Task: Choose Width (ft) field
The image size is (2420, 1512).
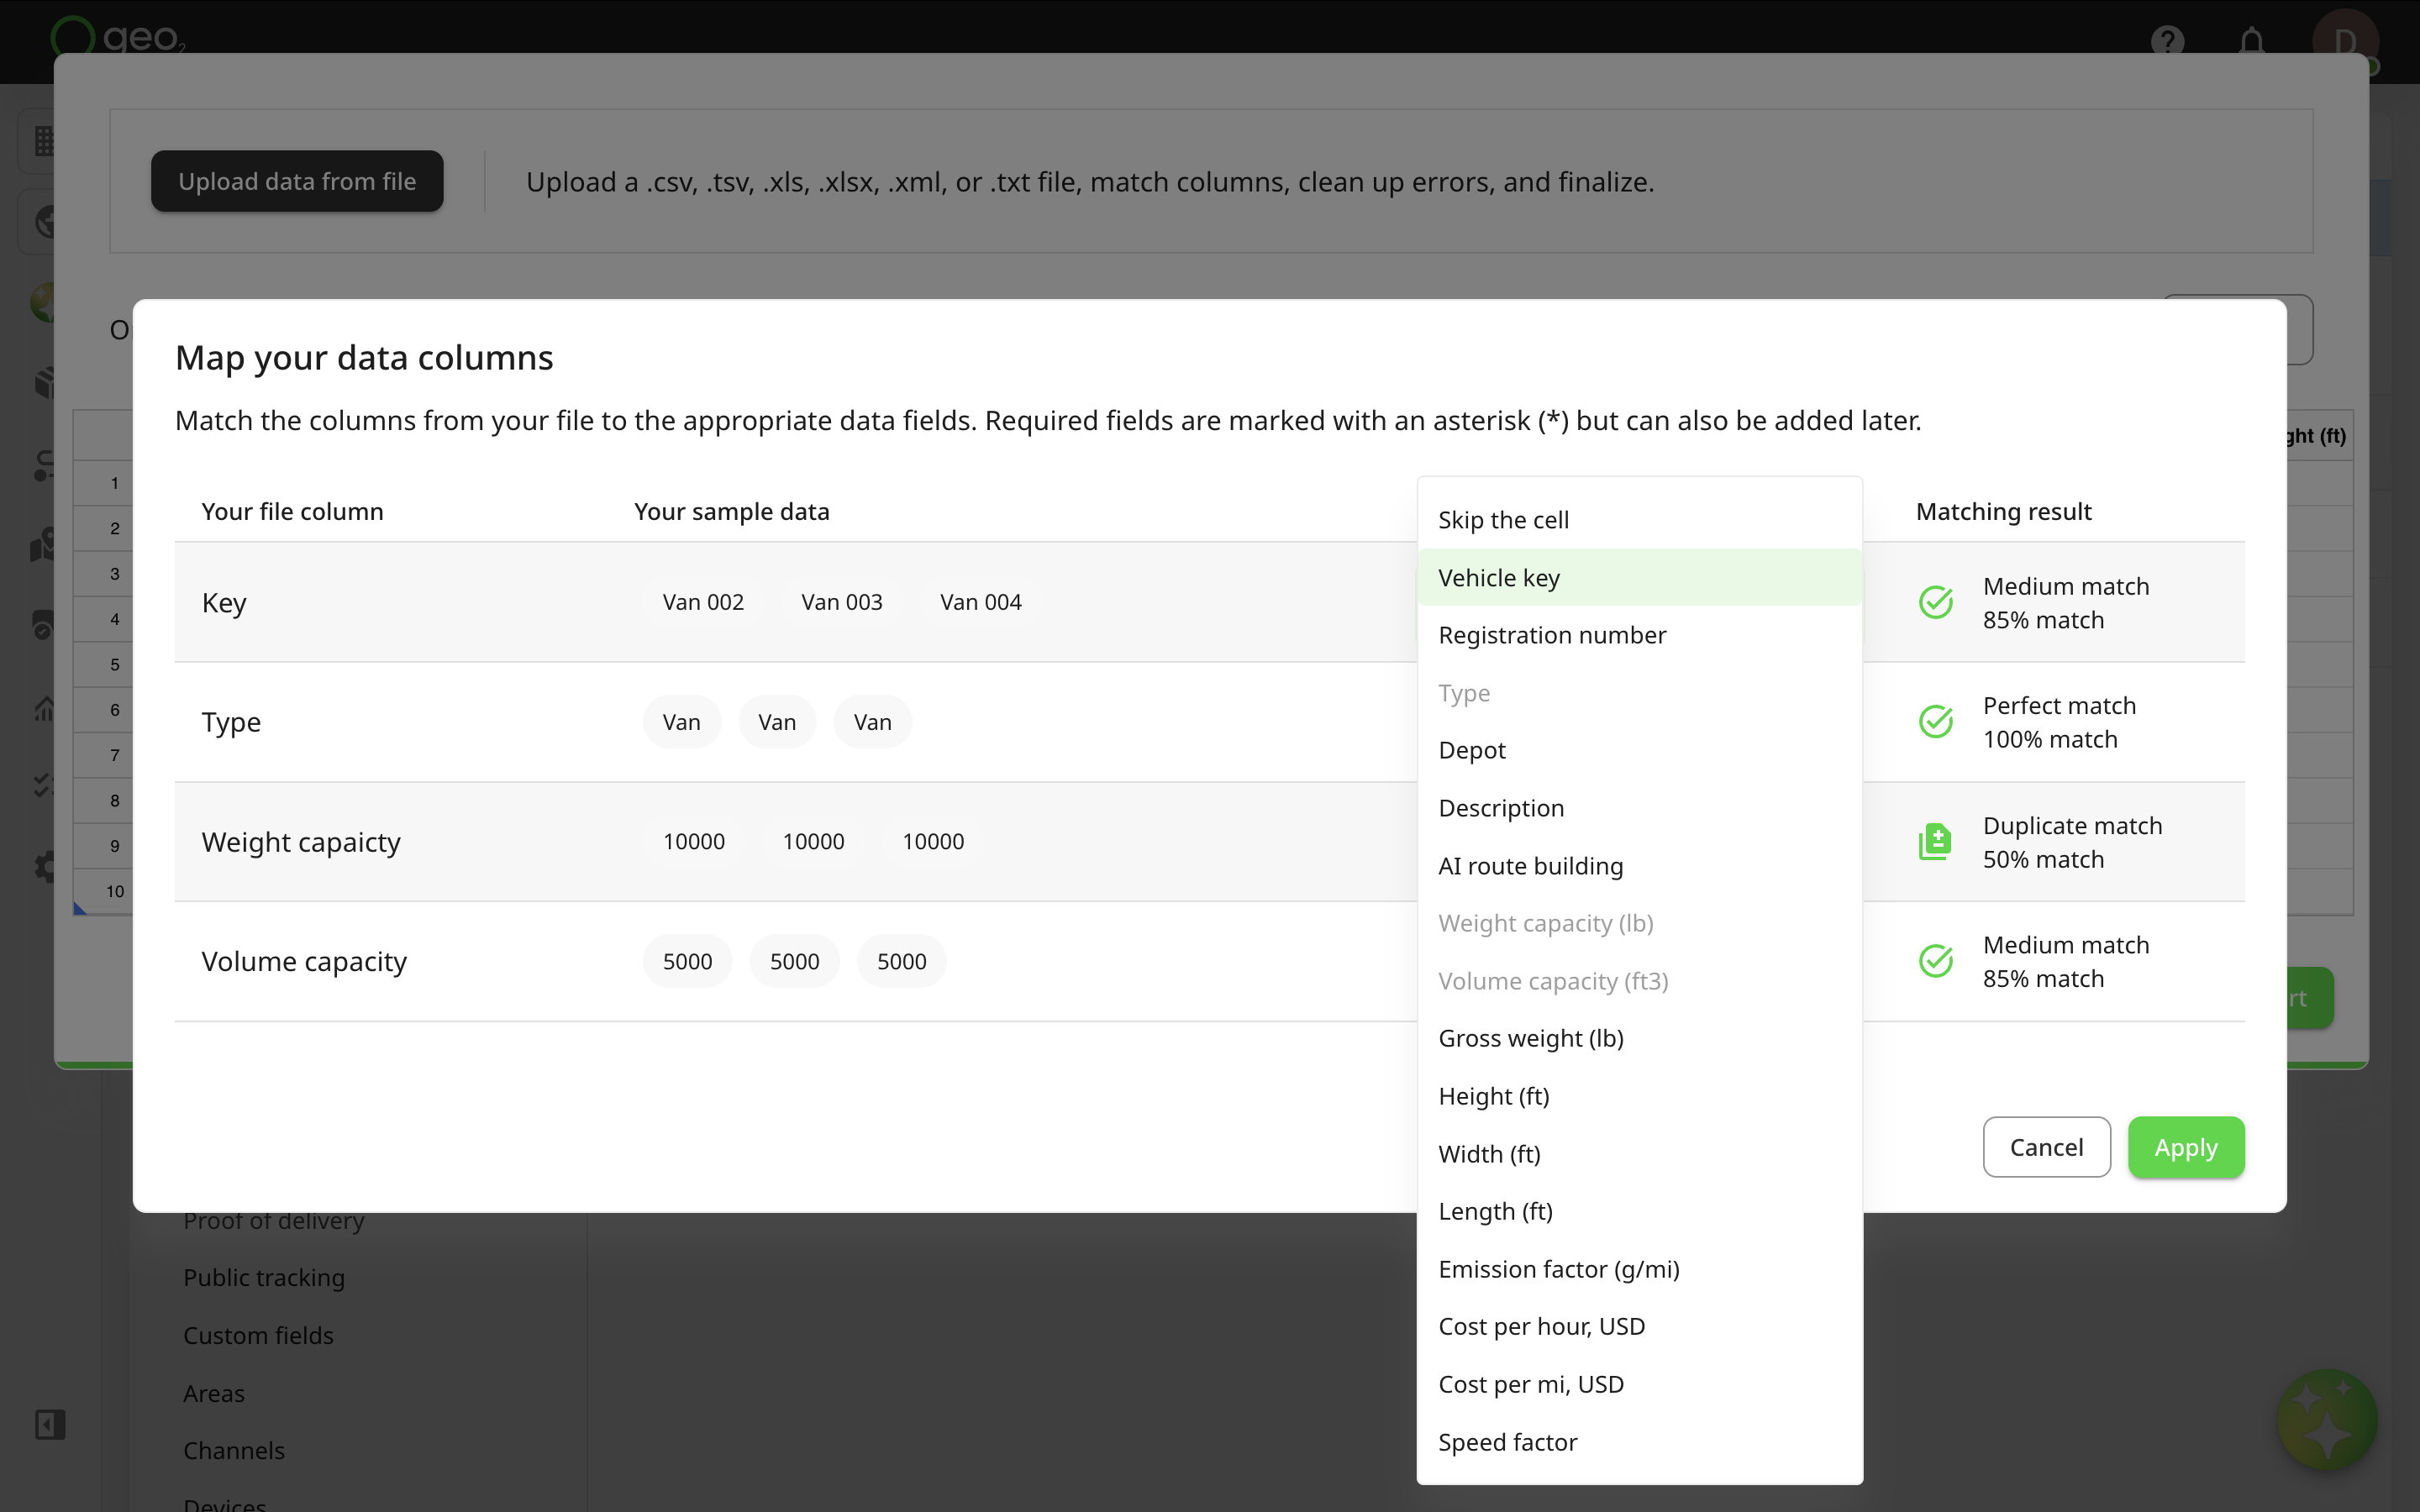Action: click(1639, 1154)
